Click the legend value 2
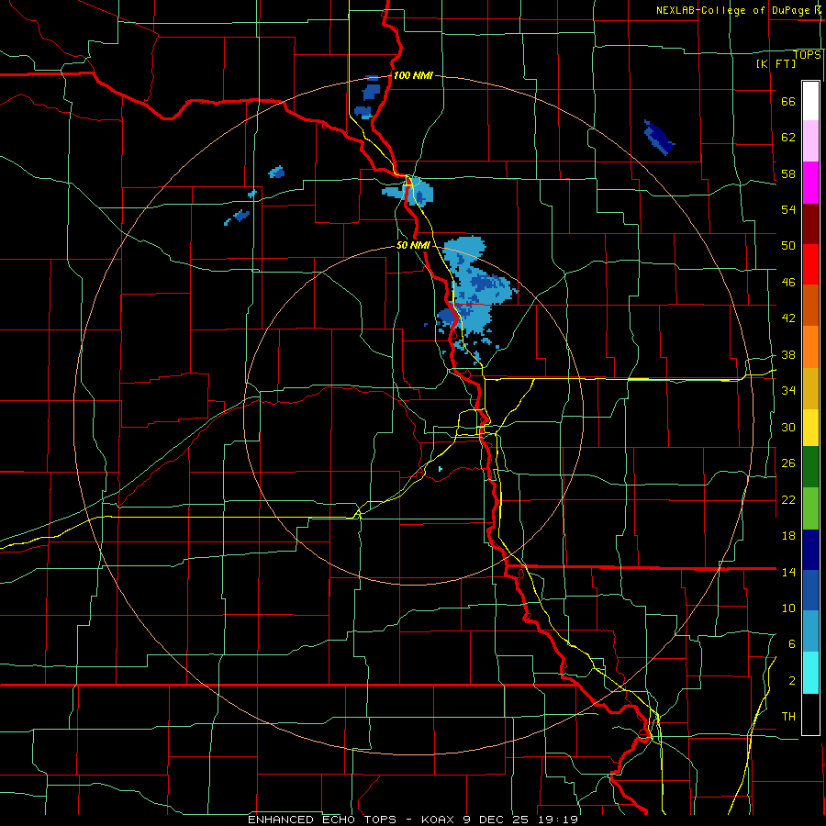Image resolution: width=826 pixels, height=826 pixels. click(x=792, y=681)
